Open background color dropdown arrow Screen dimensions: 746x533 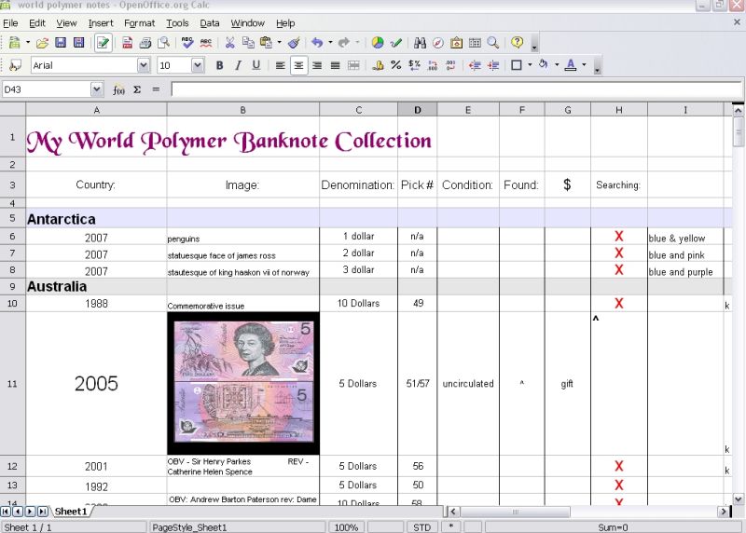point(557,65)
